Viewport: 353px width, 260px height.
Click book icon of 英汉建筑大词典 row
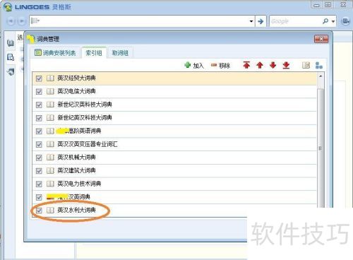click(x=50, y=170)
